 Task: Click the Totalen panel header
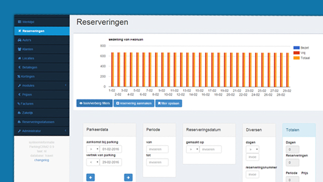pos(299,130)
